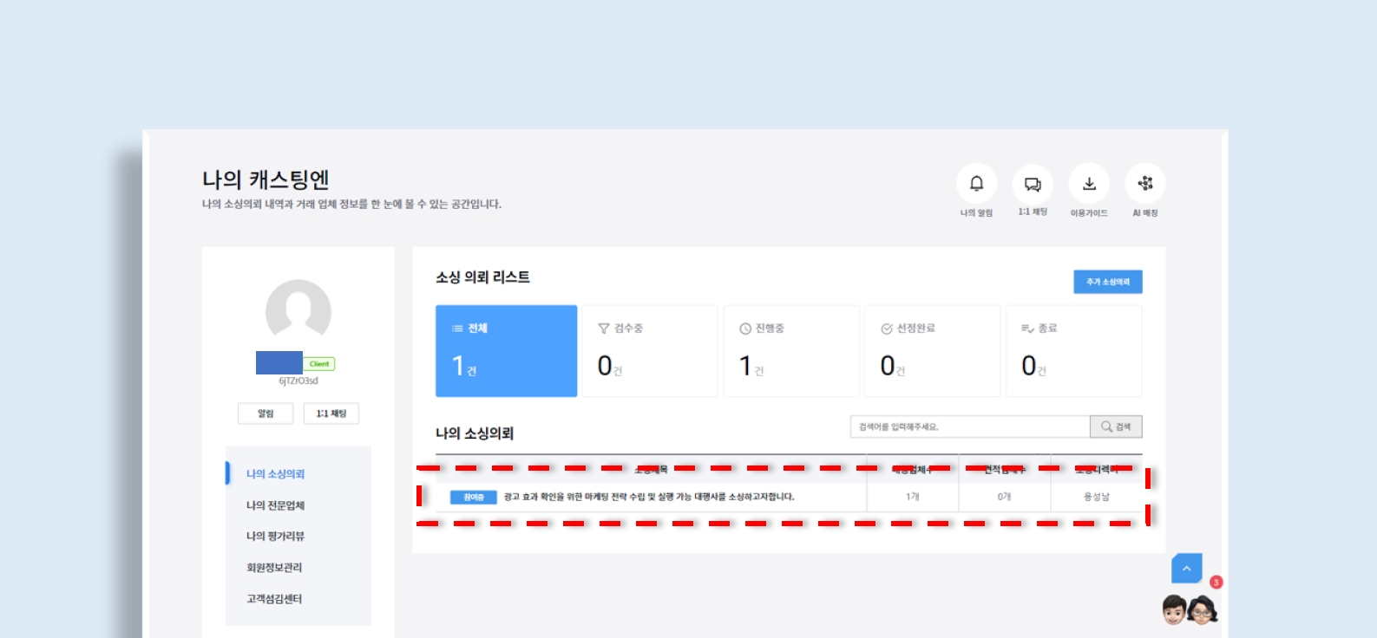1377x638 pixels.
Task: Click the scroll-to-top arrow button
Action: (x=1186, y=569)
